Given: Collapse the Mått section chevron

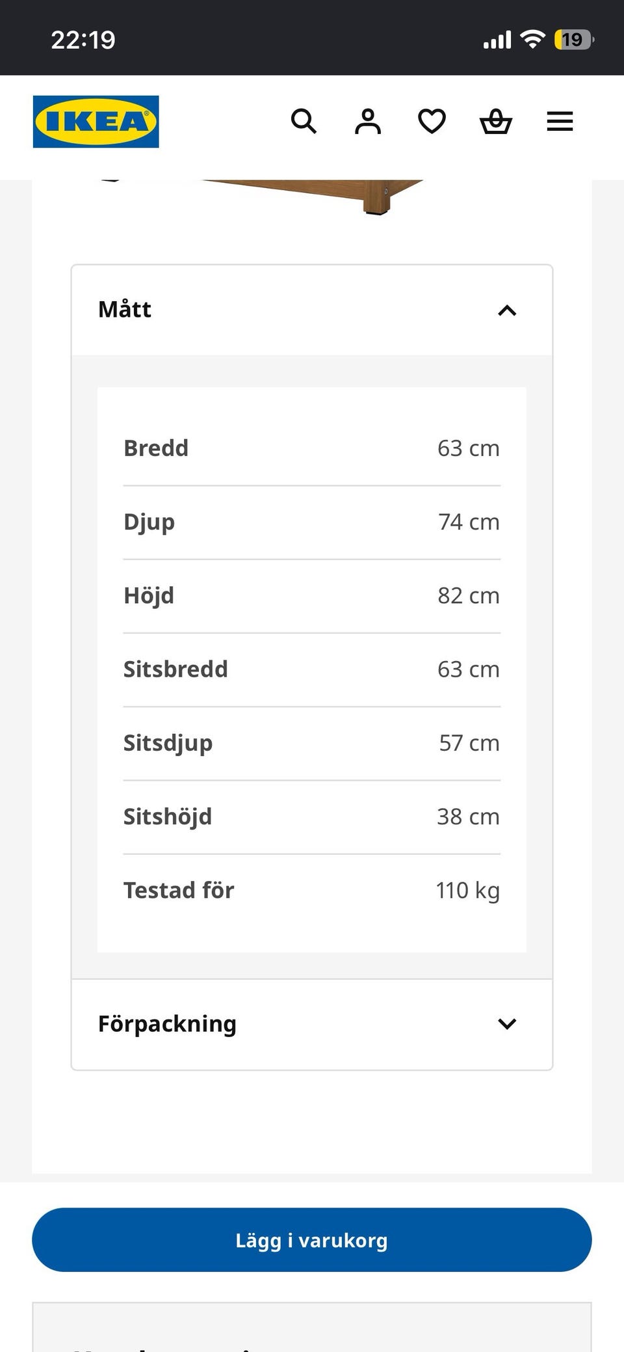Looking at the screenshot, I should 507,310.
